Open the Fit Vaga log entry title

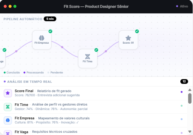click(21, 132)
